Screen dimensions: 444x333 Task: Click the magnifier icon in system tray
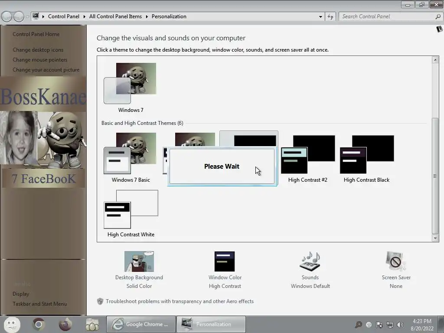[359, 324]
